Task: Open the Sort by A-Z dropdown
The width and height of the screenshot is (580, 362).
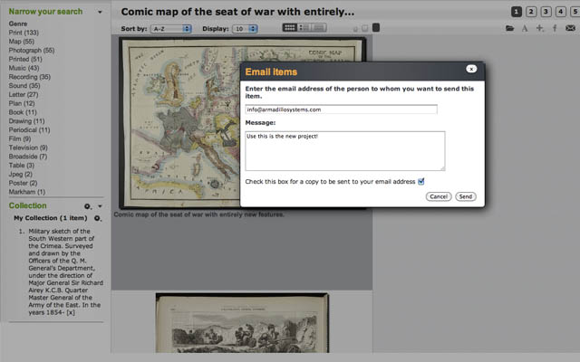Action: click(x=171, y=29)
